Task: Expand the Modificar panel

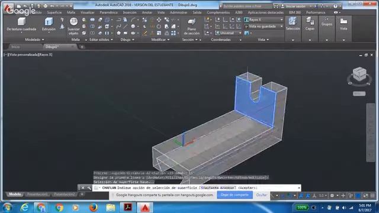Action: pos(160,40)
